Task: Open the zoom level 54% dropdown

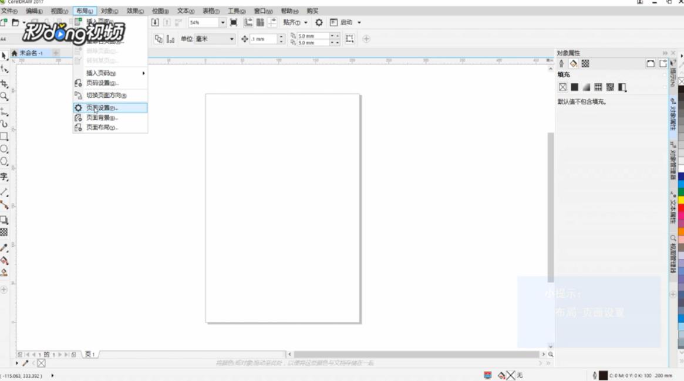Action: [x=223, y=22]
